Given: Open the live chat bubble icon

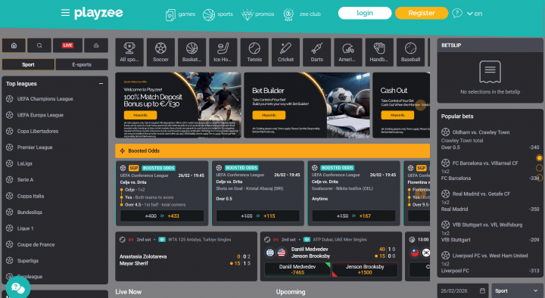Looking at the screenshot, I should point(18,287).
